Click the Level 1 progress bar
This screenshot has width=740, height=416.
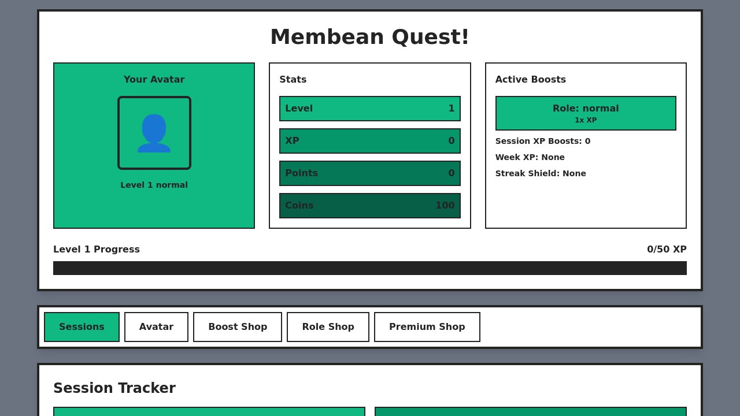[x=370, y=268]
